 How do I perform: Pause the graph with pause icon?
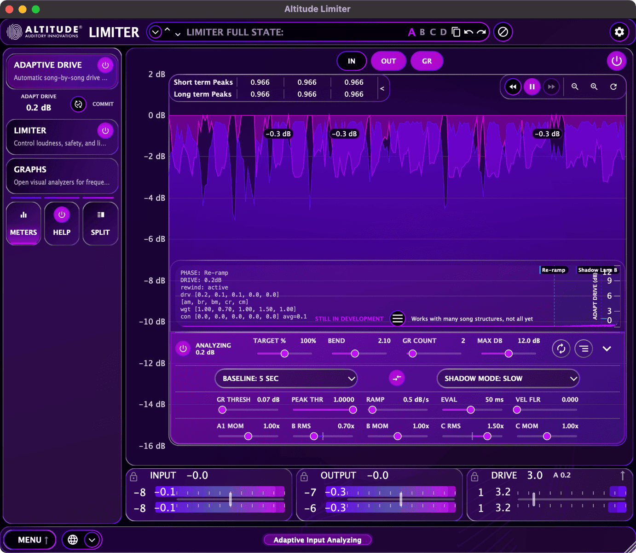[532, 87]
